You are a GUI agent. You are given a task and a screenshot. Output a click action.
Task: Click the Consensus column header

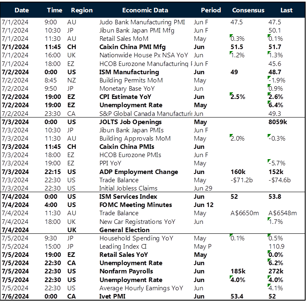[x=248, y=10]
